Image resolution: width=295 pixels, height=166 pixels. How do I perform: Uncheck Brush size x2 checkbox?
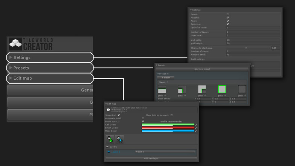(x=143, y=121)
